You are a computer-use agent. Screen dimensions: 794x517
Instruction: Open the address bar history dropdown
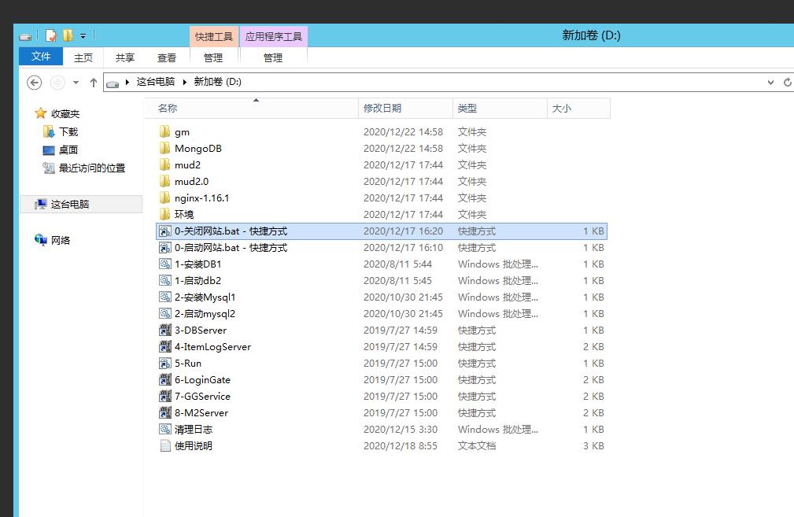pos(770,82)
